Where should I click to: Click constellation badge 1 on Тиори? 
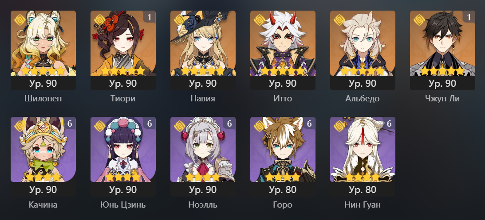[x=150, y=17]
